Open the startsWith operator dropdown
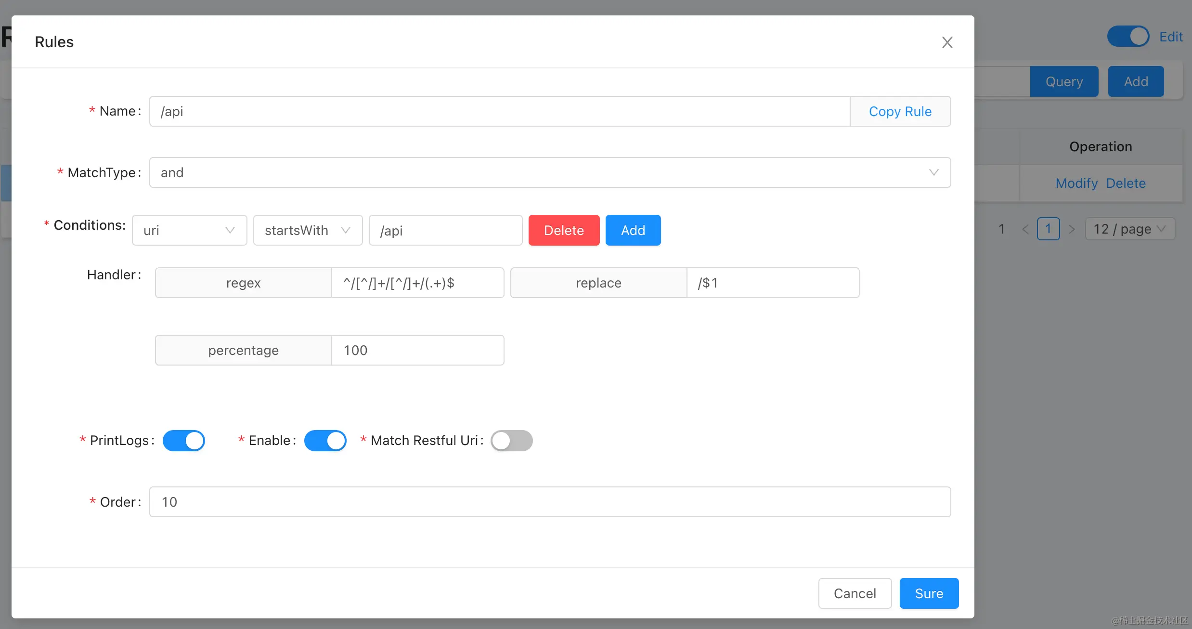Viewport: 1192px width, 629px height. pos(308,230)
